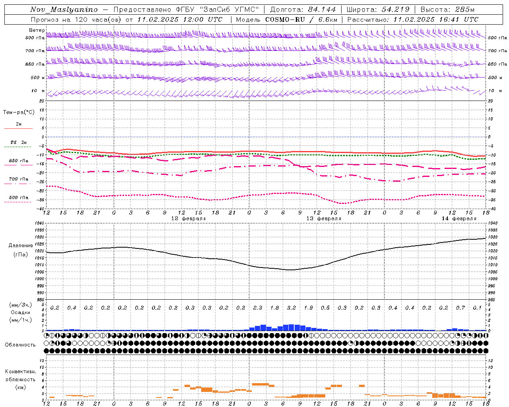Click the 'Конвективн.' convective cloud label

coord(21,372)
